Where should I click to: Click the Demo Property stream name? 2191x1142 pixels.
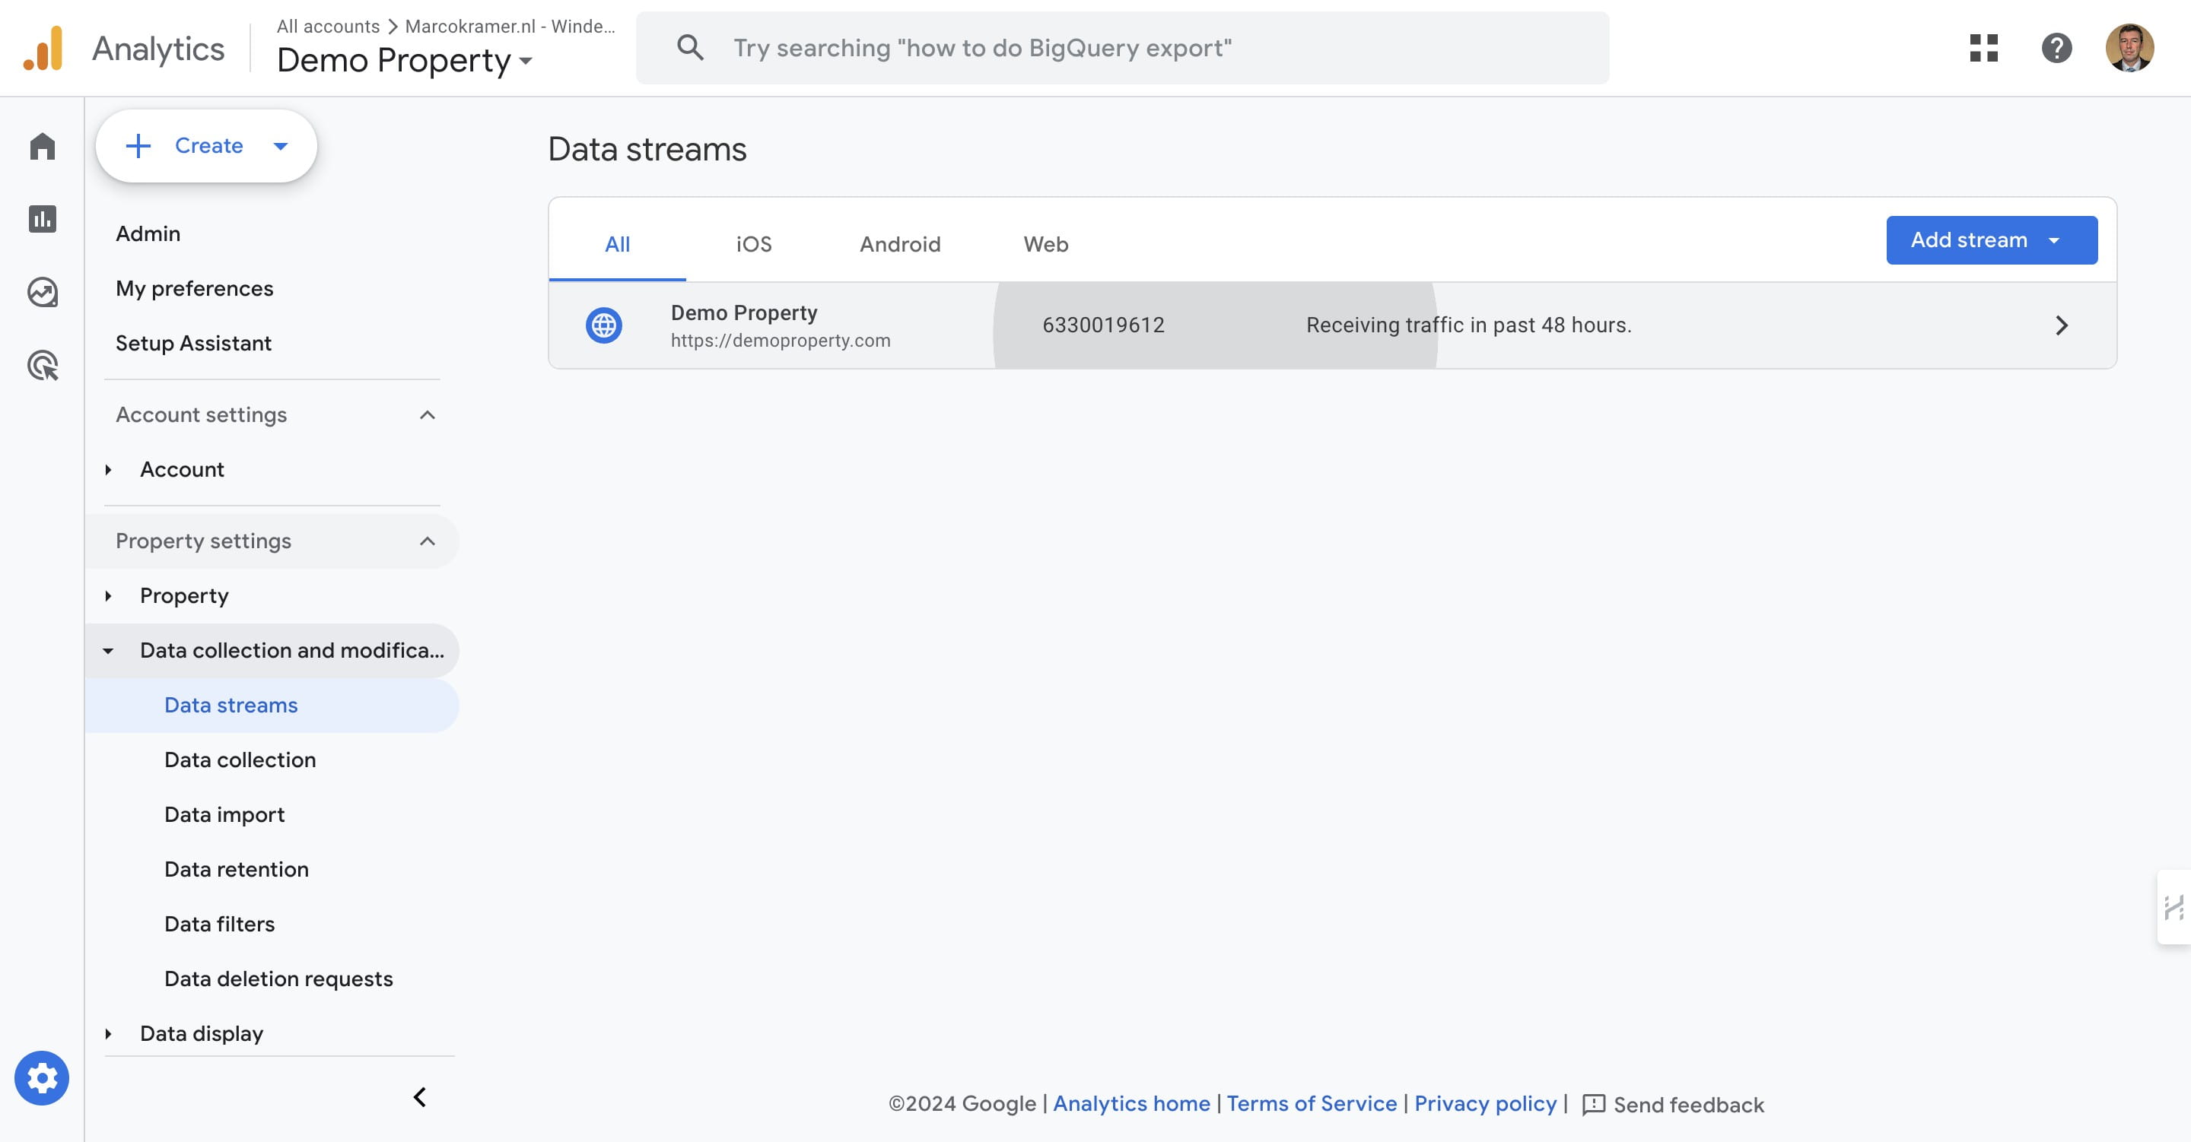click(x=744, y=313)
